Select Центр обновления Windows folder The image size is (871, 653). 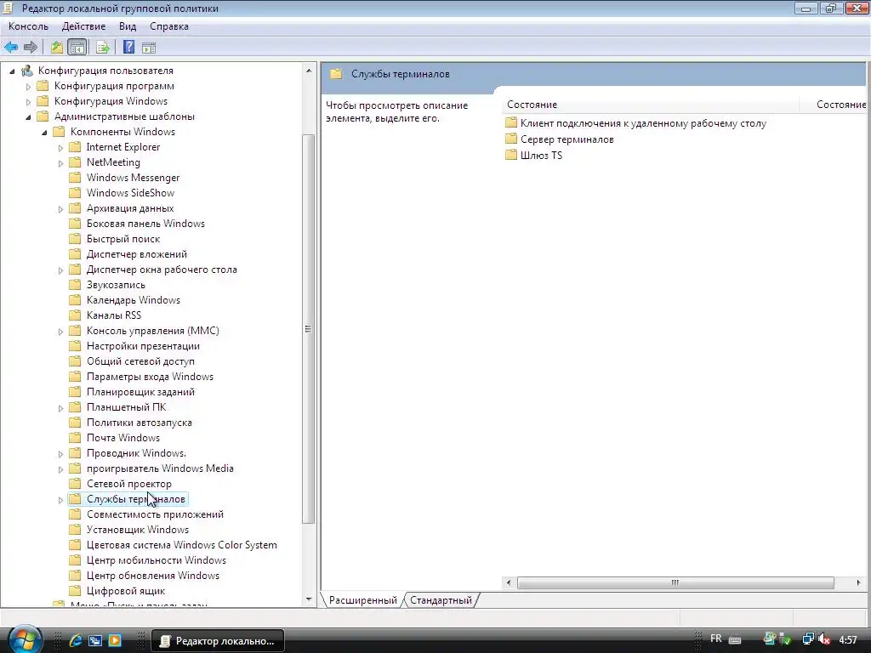[153, 576]
